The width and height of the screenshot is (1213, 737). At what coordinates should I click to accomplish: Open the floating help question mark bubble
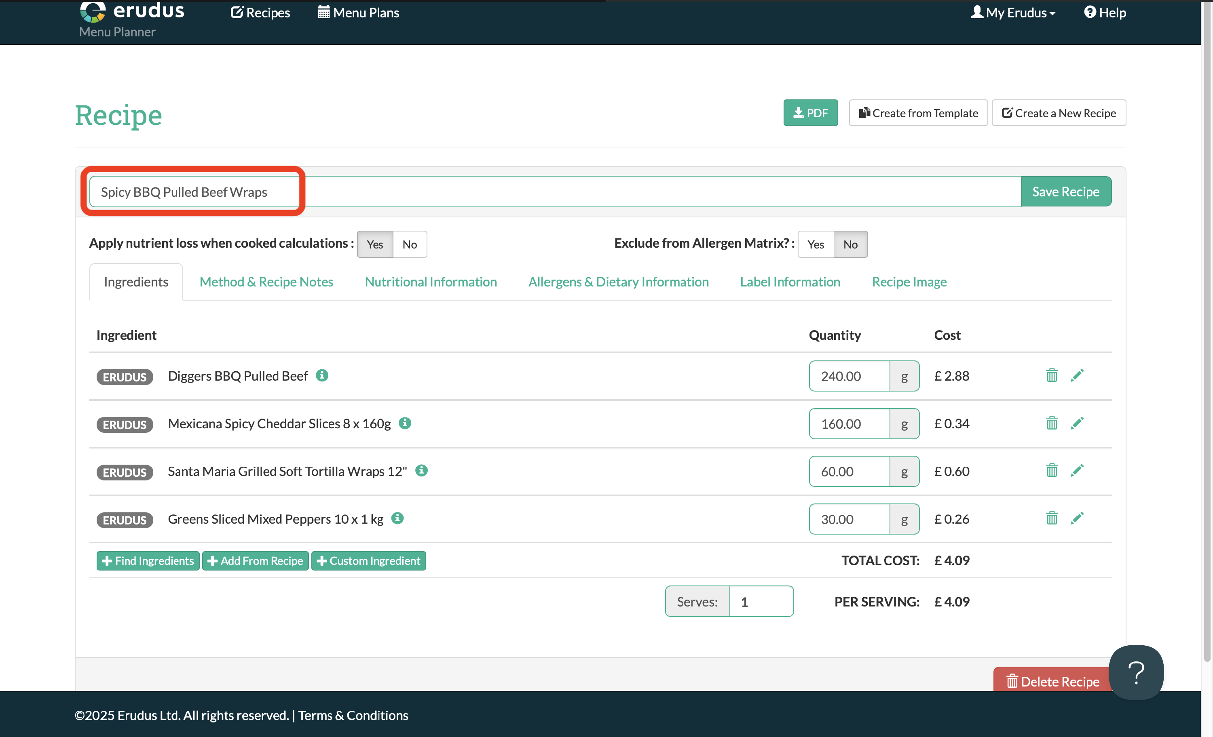click(1136, 672)
